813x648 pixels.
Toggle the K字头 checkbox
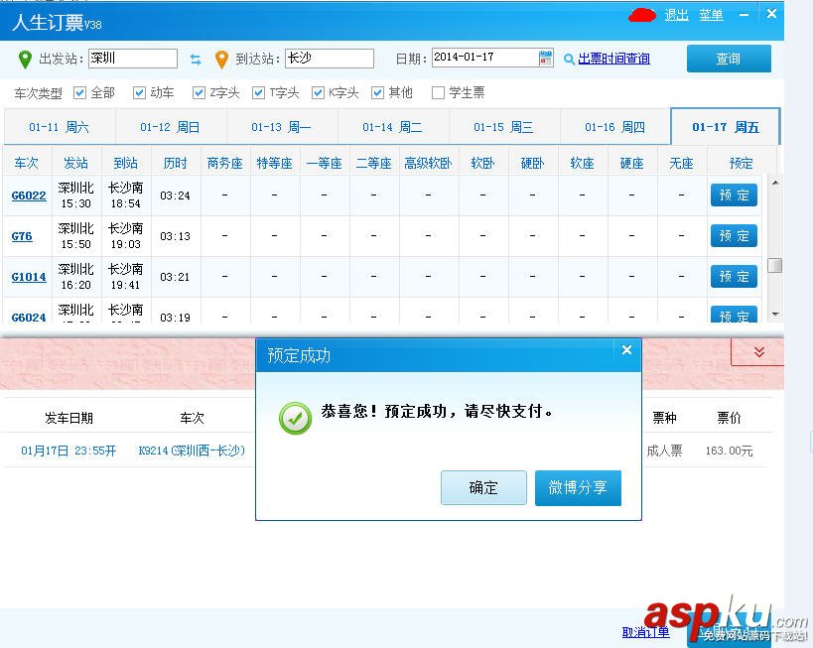(x=318, y=93)
